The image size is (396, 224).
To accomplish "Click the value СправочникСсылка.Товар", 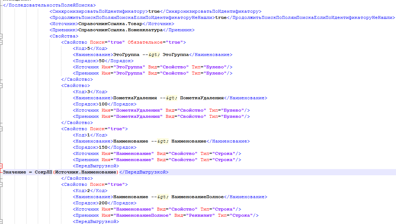I will [x=110, y=24].
